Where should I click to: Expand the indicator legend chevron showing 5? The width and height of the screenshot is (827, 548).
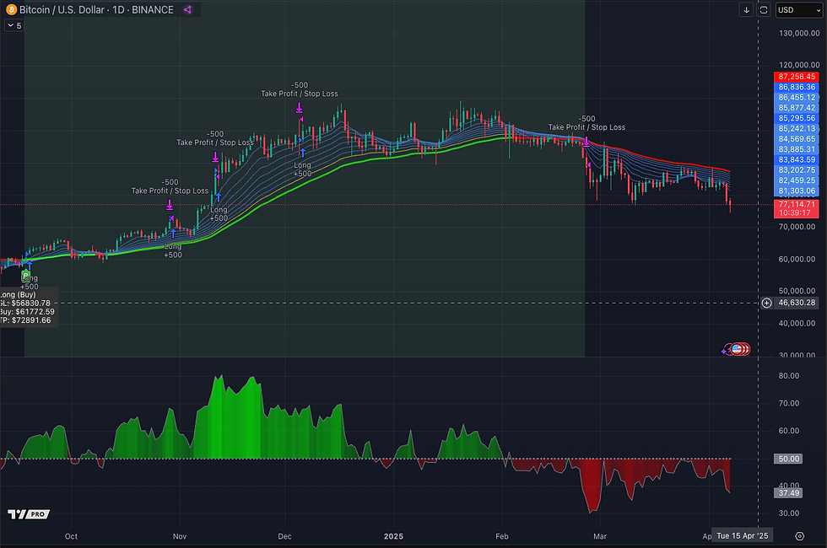pyautogui.click(x=14, y=25)
